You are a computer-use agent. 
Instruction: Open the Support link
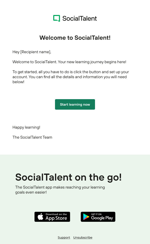pyautogui.click(x=64, y=238)
